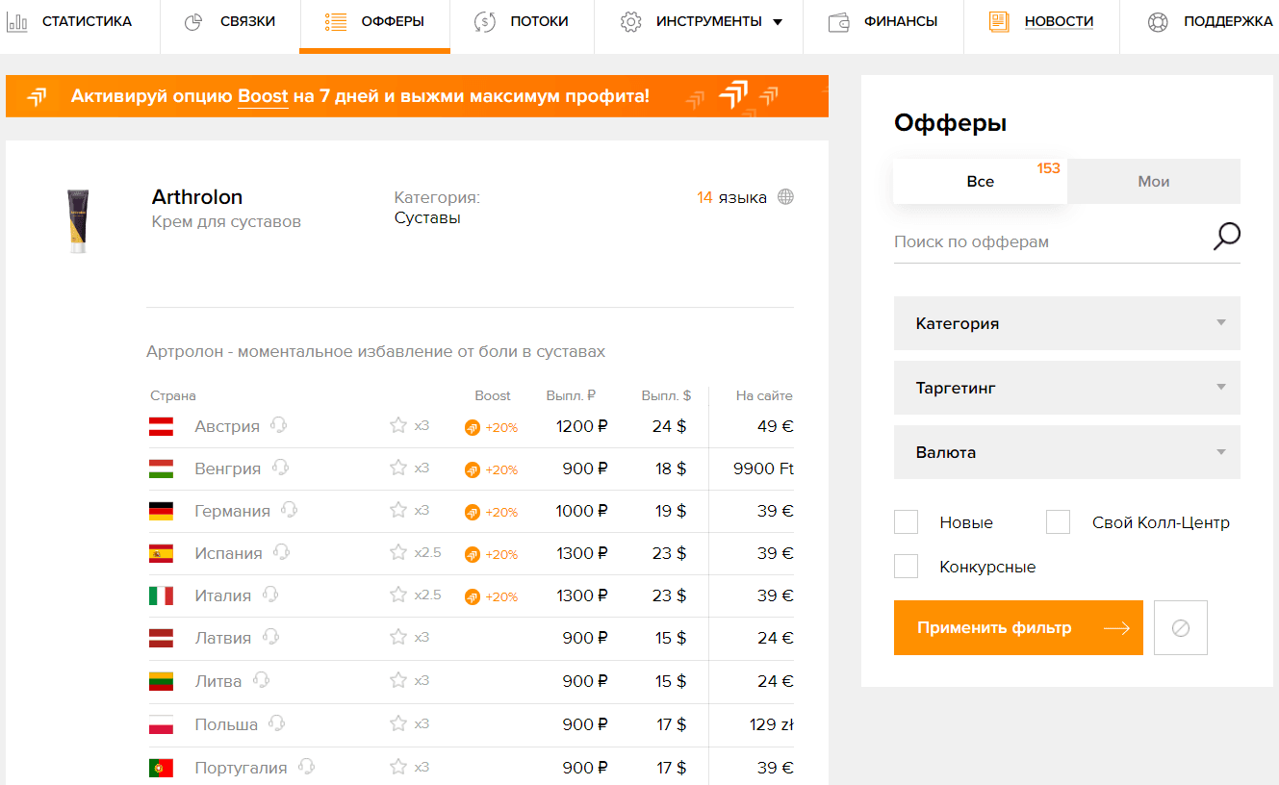Expand the Категория dropdown
Image resolution: width=1279 pixels, height=785 pixels.
[x=1067, y=323]
